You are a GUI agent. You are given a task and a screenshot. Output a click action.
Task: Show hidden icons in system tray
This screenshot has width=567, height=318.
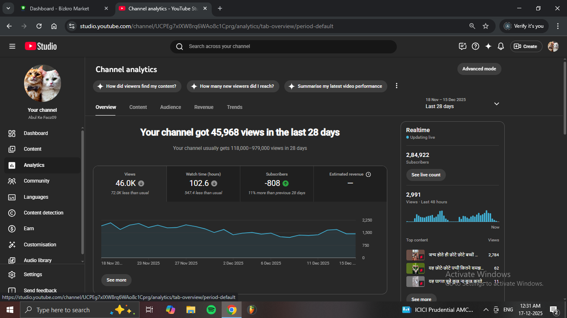pyautogui.click(x=486, y=310)
